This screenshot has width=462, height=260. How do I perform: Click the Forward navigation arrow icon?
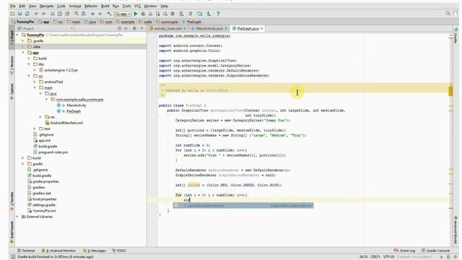[x=100, y=14]
